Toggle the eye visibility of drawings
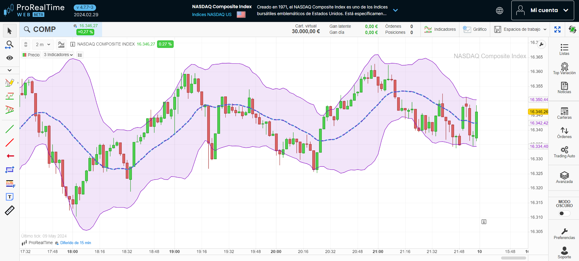The width and height of the screenshot is (579, 261). 10,58
